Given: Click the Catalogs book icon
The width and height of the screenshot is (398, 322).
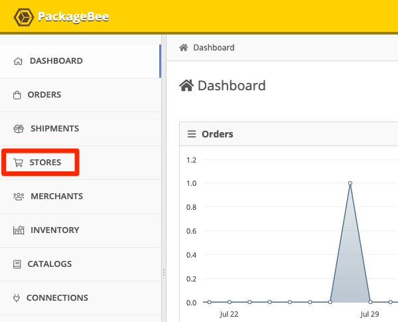Looking at the screenshot, I should (17, 264).
